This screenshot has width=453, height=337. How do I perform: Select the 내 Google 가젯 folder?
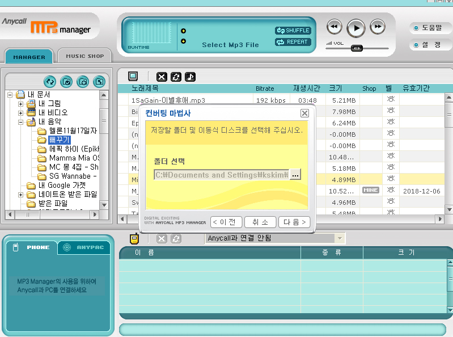click(62, 186)
